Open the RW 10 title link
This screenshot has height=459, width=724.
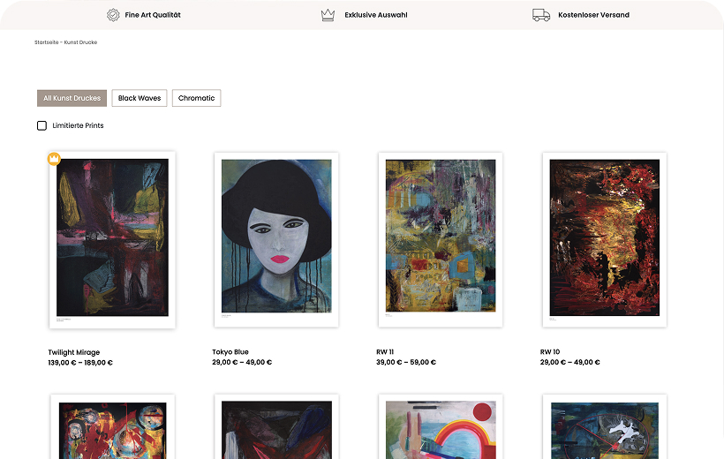tap(550, 352)
